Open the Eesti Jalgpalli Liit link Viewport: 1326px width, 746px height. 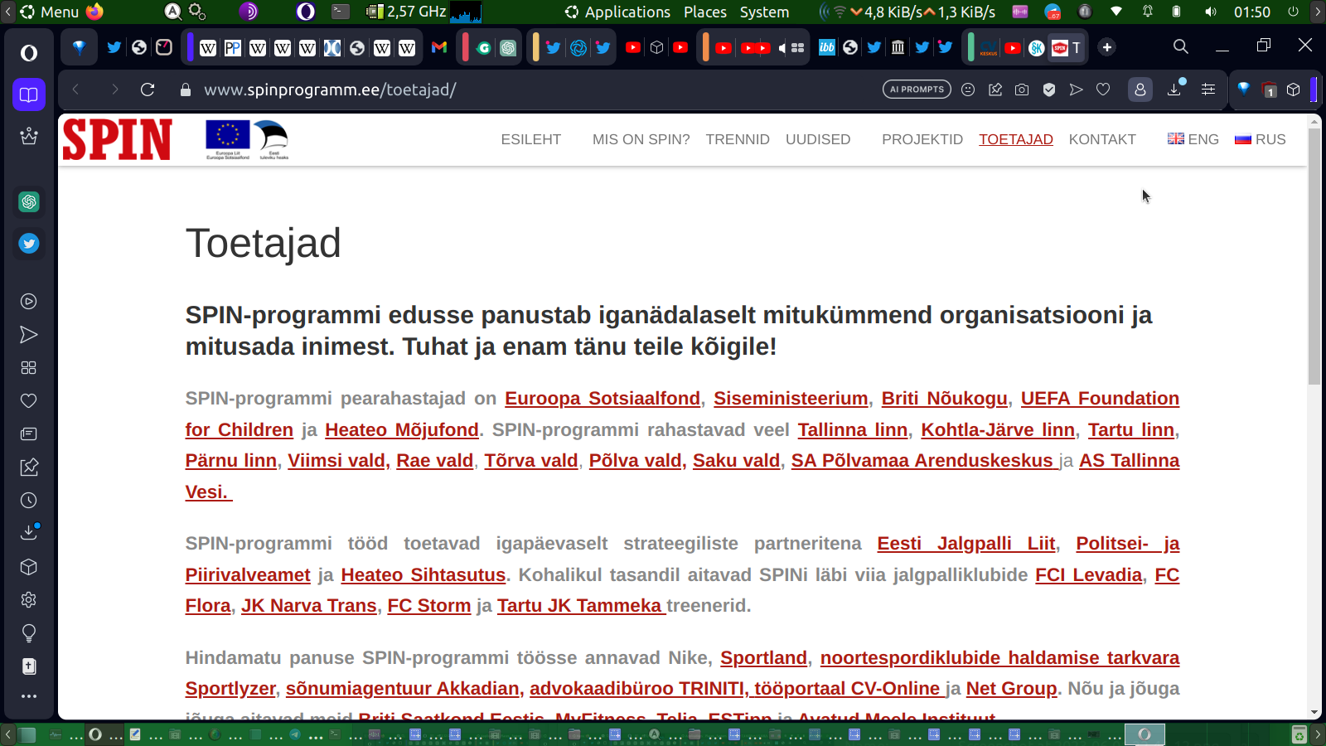(966, 544)
